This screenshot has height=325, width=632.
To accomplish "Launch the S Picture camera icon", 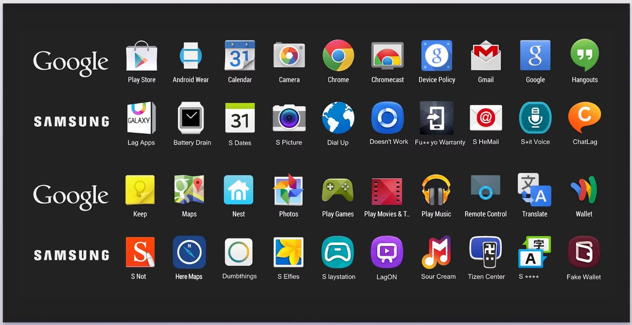I will pos(289,118).
